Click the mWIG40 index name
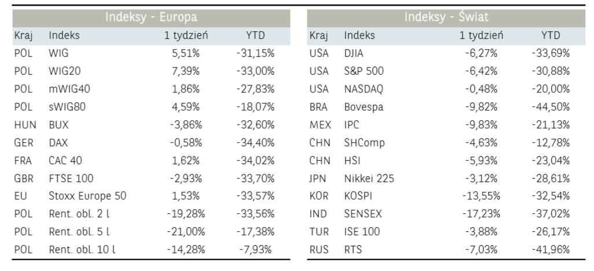Screen dimensions: 594x271 pyautogui.click(x=69, y=89)
